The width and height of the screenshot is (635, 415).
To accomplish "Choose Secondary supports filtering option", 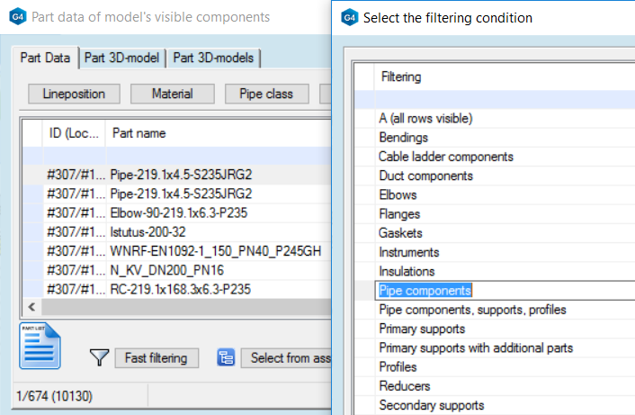I will 432,405.
